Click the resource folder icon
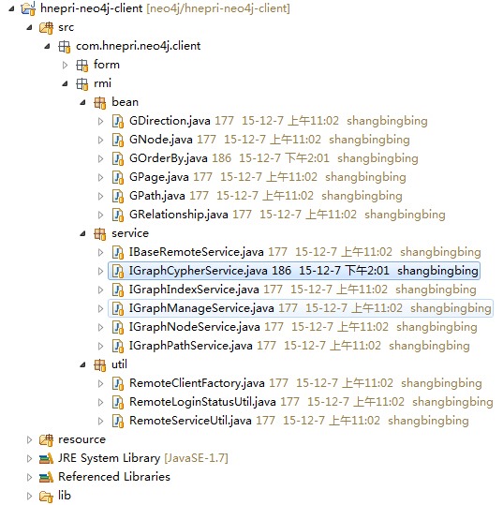The height and width of the screenshot is (505, 503). pyautogui.click(x=46, y=440)
